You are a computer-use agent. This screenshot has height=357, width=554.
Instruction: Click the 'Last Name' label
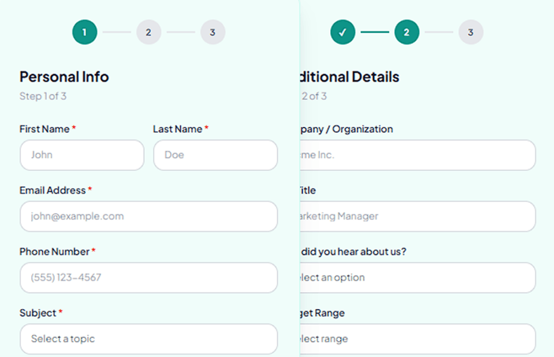point(177,129)
